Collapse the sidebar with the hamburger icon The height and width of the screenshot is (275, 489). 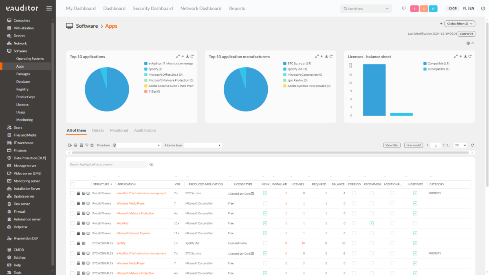(49, 8)
